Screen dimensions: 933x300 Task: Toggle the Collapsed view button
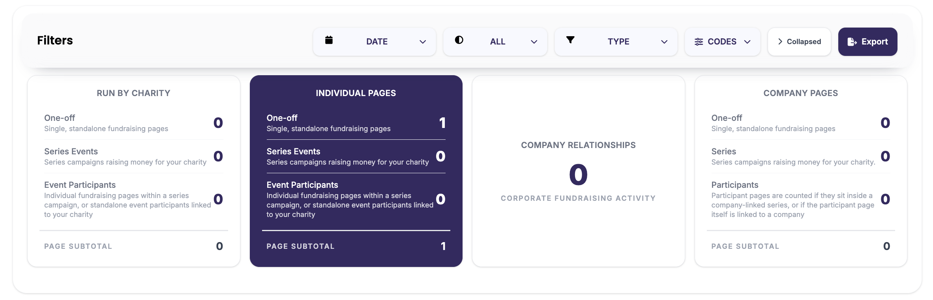[x=799, y=42]
